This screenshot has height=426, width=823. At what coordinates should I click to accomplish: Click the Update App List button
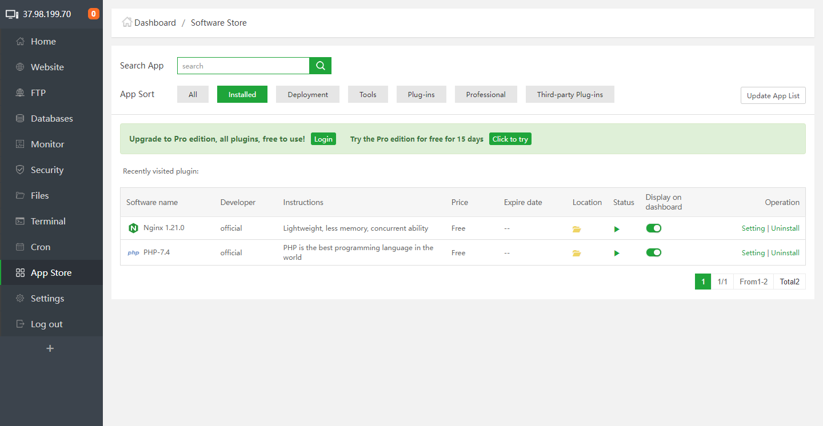773,95
